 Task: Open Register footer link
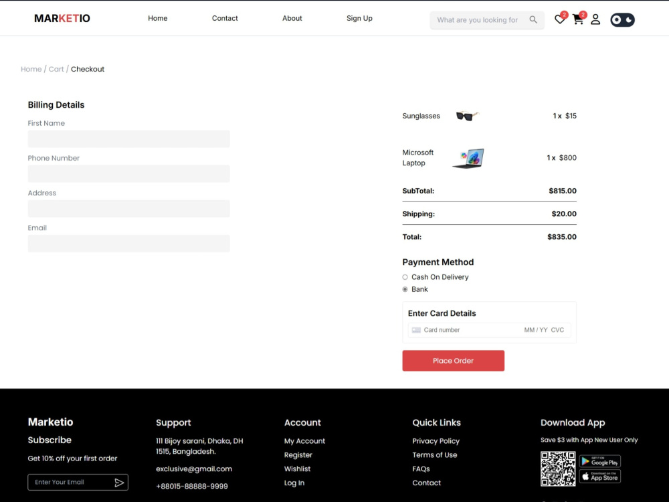pyautogui.click(x=298, y=455)
